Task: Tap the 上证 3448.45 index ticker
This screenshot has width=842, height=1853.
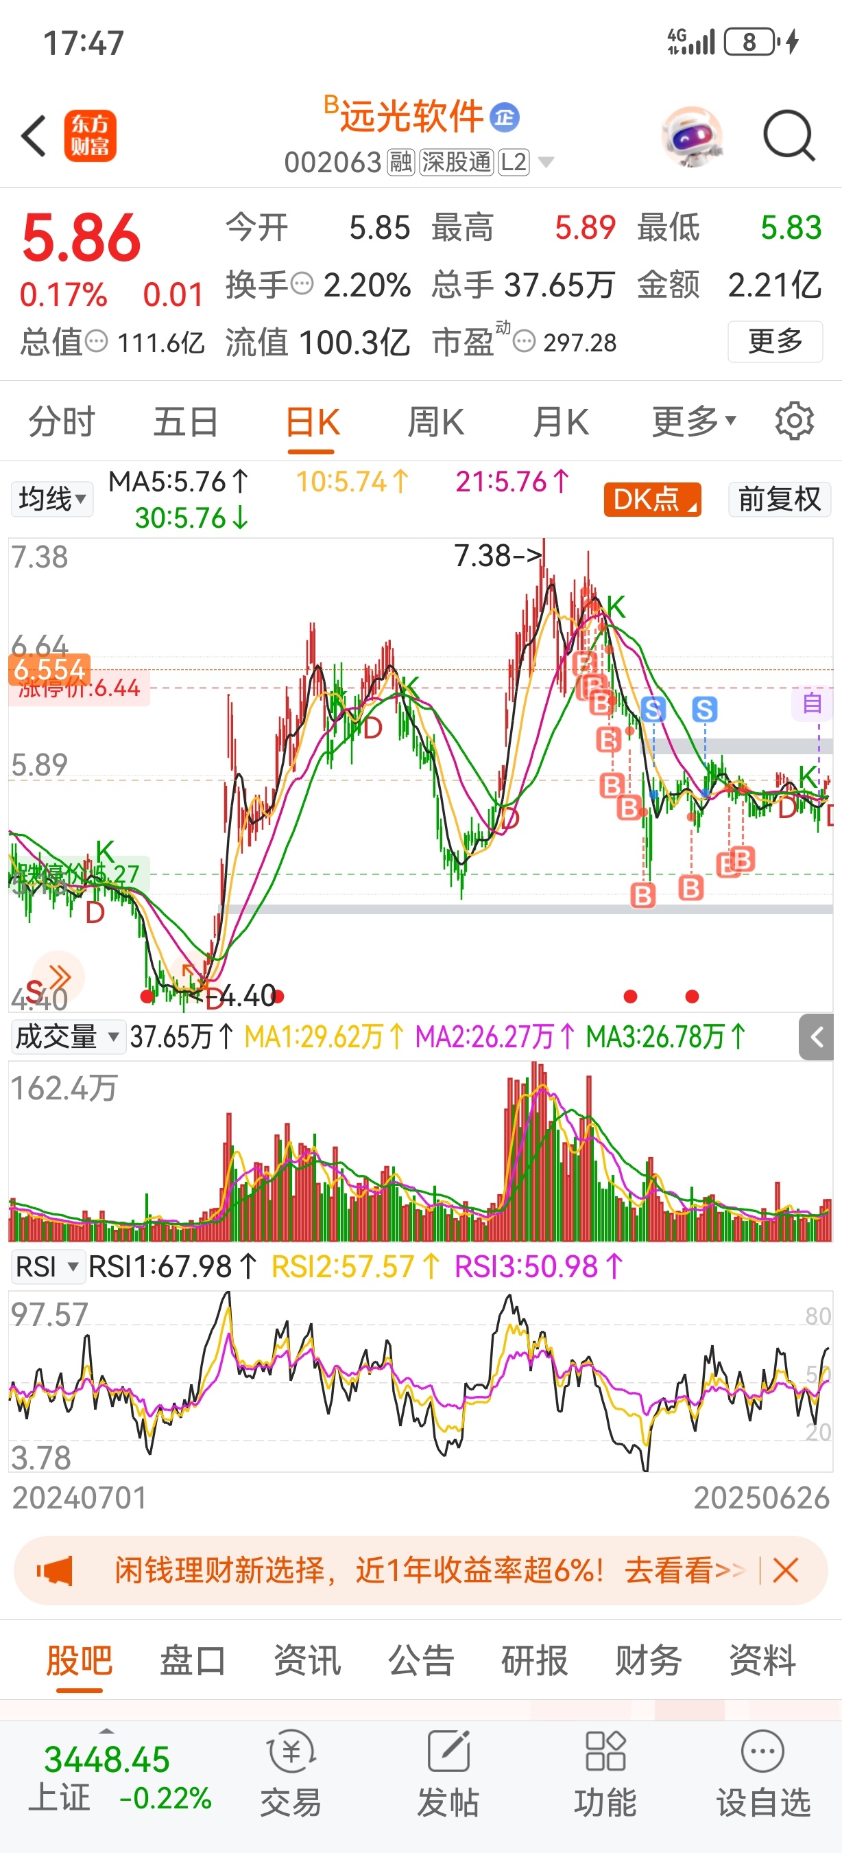Action: pos(120,1778)
